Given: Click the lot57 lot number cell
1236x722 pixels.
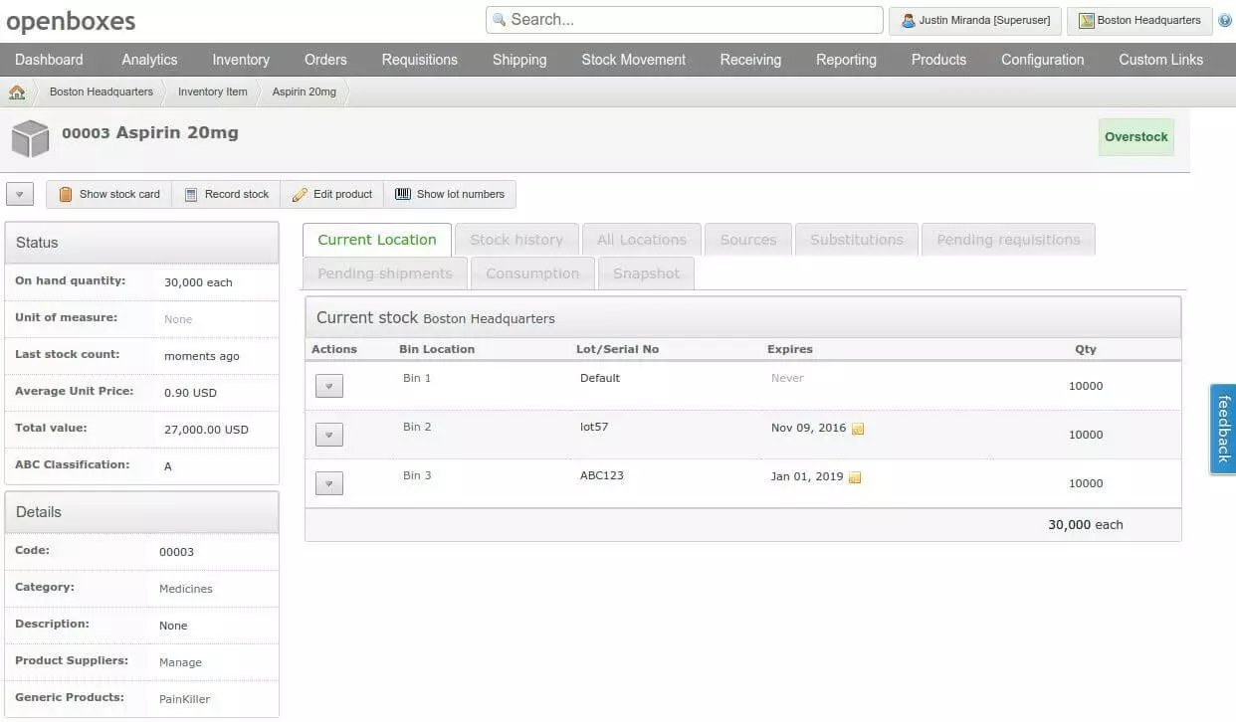Looking at the screenshot, I should point(594,427).
